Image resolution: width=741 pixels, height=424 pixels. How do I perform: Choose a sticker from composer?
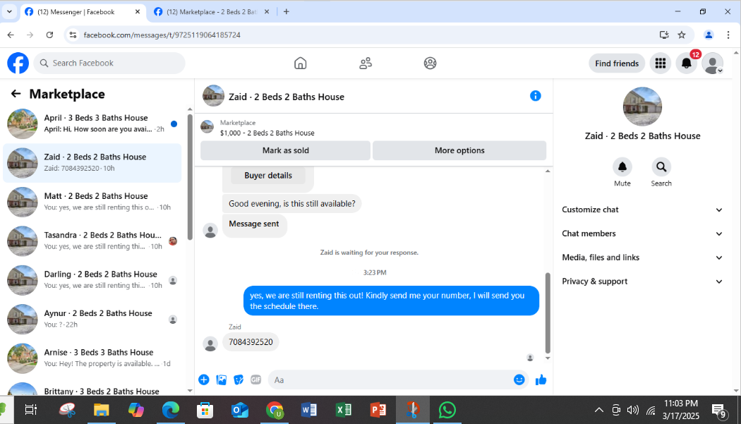[239, 380]
